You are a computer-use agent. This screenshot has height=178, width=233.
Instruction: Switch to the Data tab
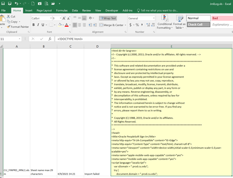tap(75, 11)
